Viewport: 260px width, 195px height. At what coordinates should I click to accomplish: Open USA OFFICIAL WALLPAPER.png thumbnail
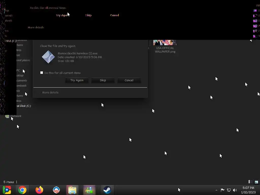click(165, 42)
